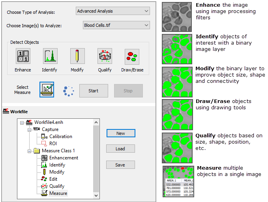Select the Identify histogram icon
Image resolution: width=268 pixels, height=202 pixels.
coord(50,56)
